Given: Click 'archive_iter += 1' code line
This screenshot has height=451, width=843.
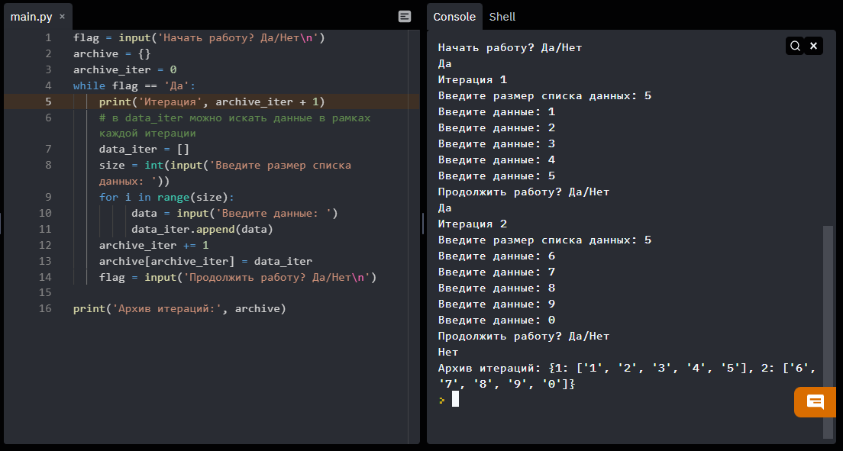Looking at the screenshot, I should click(x=153, y=245).
